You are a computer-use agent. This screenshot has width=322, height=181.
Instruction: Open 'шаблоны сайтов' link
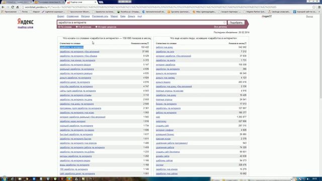click(164, 160)
